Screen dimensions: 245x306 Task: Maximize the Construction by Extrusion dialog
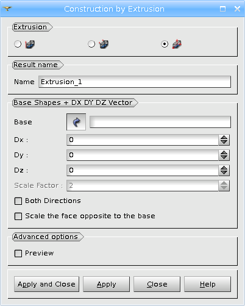click(223, 9)
